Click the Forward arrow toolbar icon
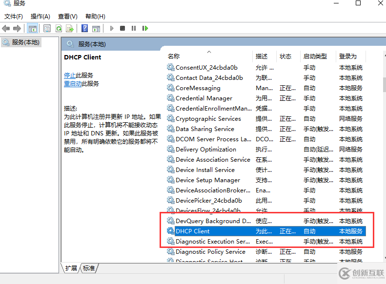386x284 pixels. click(17, 29)
